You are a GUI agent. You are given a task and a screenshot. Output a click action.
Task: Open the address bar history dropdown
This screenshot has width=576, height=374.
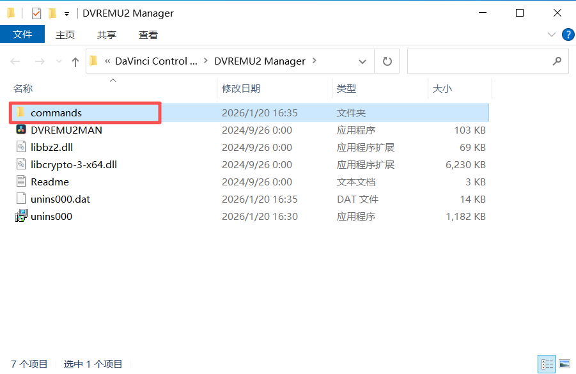(x=362, y=61)
